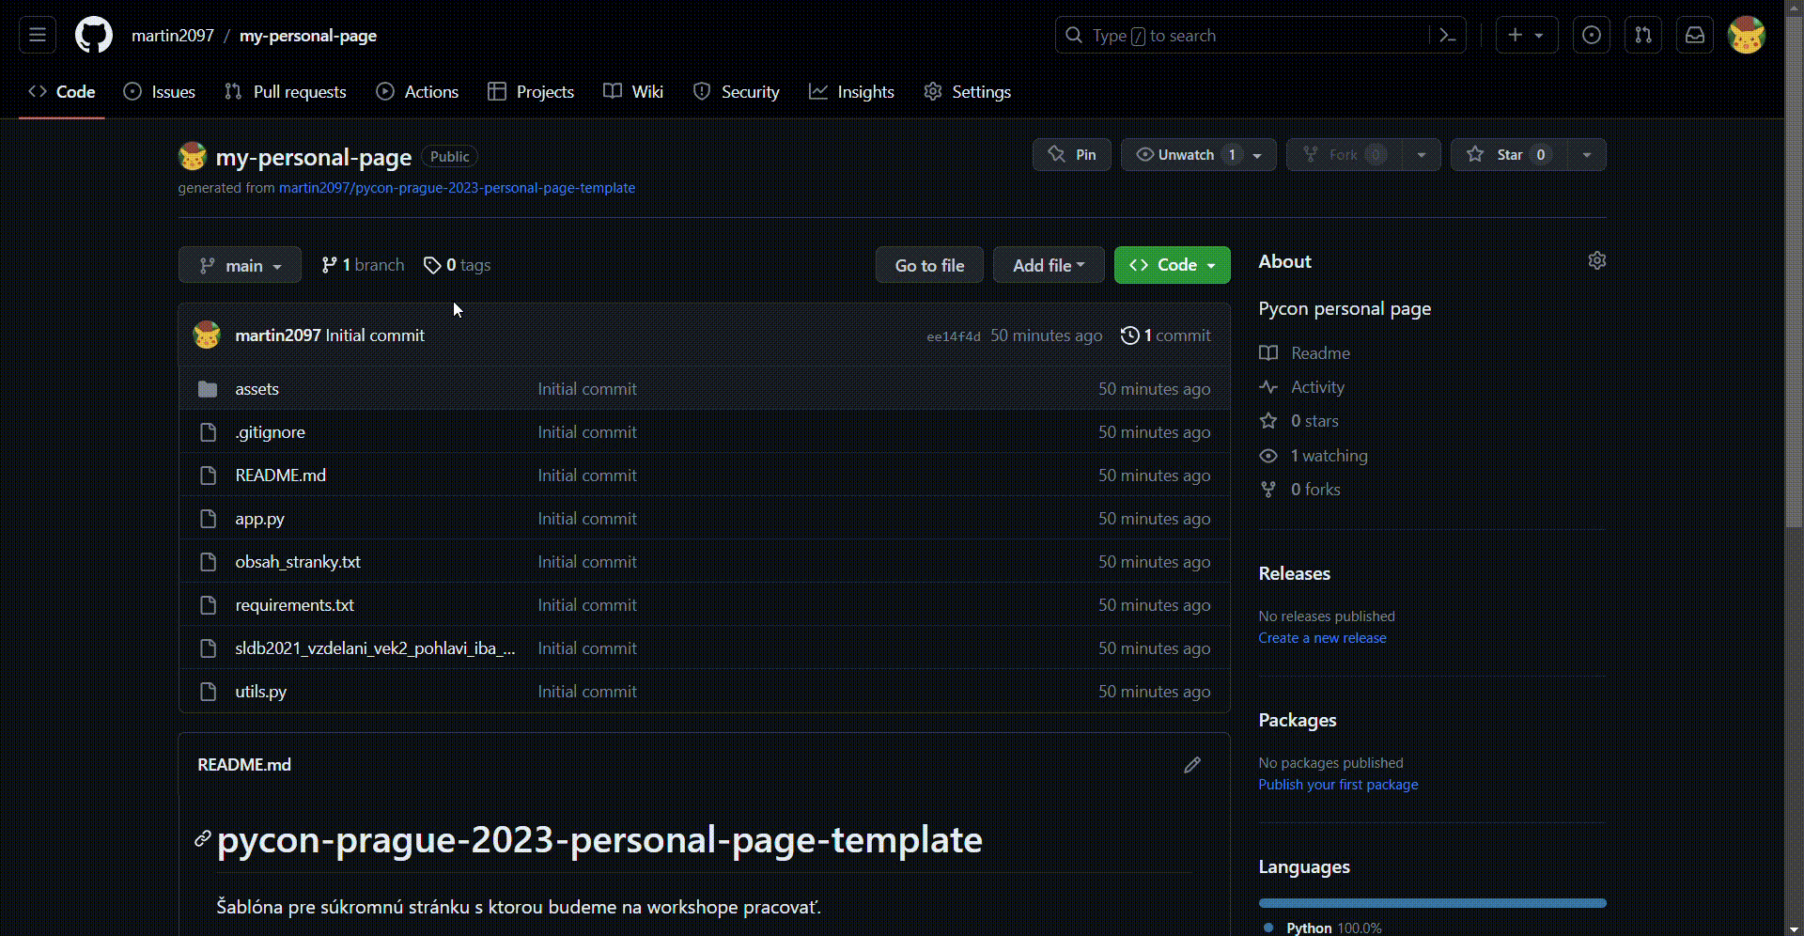
Task: Open the Projects tab
Action: coord(531,92)
